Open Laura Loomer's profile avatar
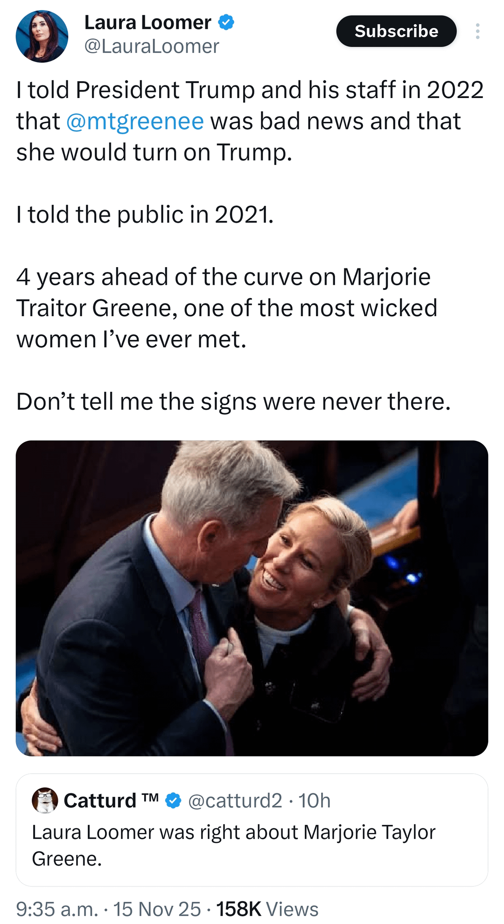This screenshot has height=924, width=504. (42, 36)
